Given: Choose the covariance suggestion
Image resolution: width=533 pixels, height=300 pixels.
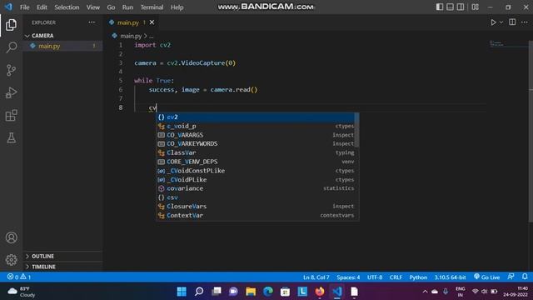Looking at the screenshot, I should pos(255,188).
